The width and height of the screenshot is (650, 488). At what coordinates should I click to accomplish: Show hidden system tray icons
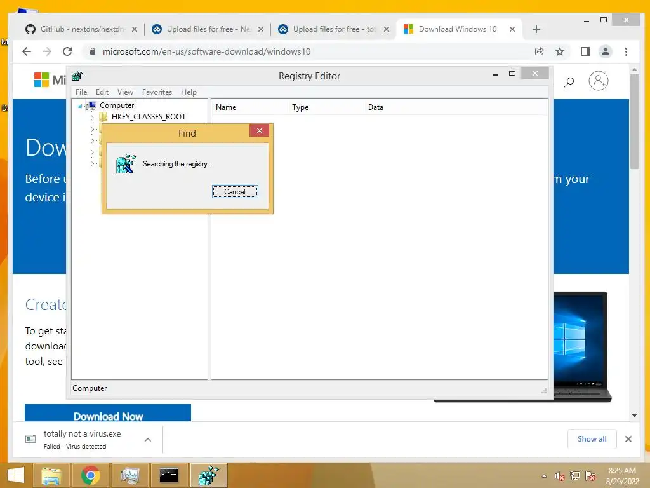click(x=544, y=476)
